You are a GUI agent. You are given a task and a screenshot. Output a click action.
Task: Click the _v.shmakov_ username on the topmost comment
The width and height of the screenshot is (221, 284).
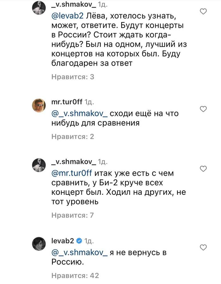pos(74,4)
